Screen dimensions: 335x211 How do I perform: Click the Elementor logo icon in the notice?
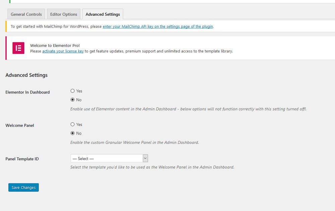pyautogui.click(x=18, y=48)
